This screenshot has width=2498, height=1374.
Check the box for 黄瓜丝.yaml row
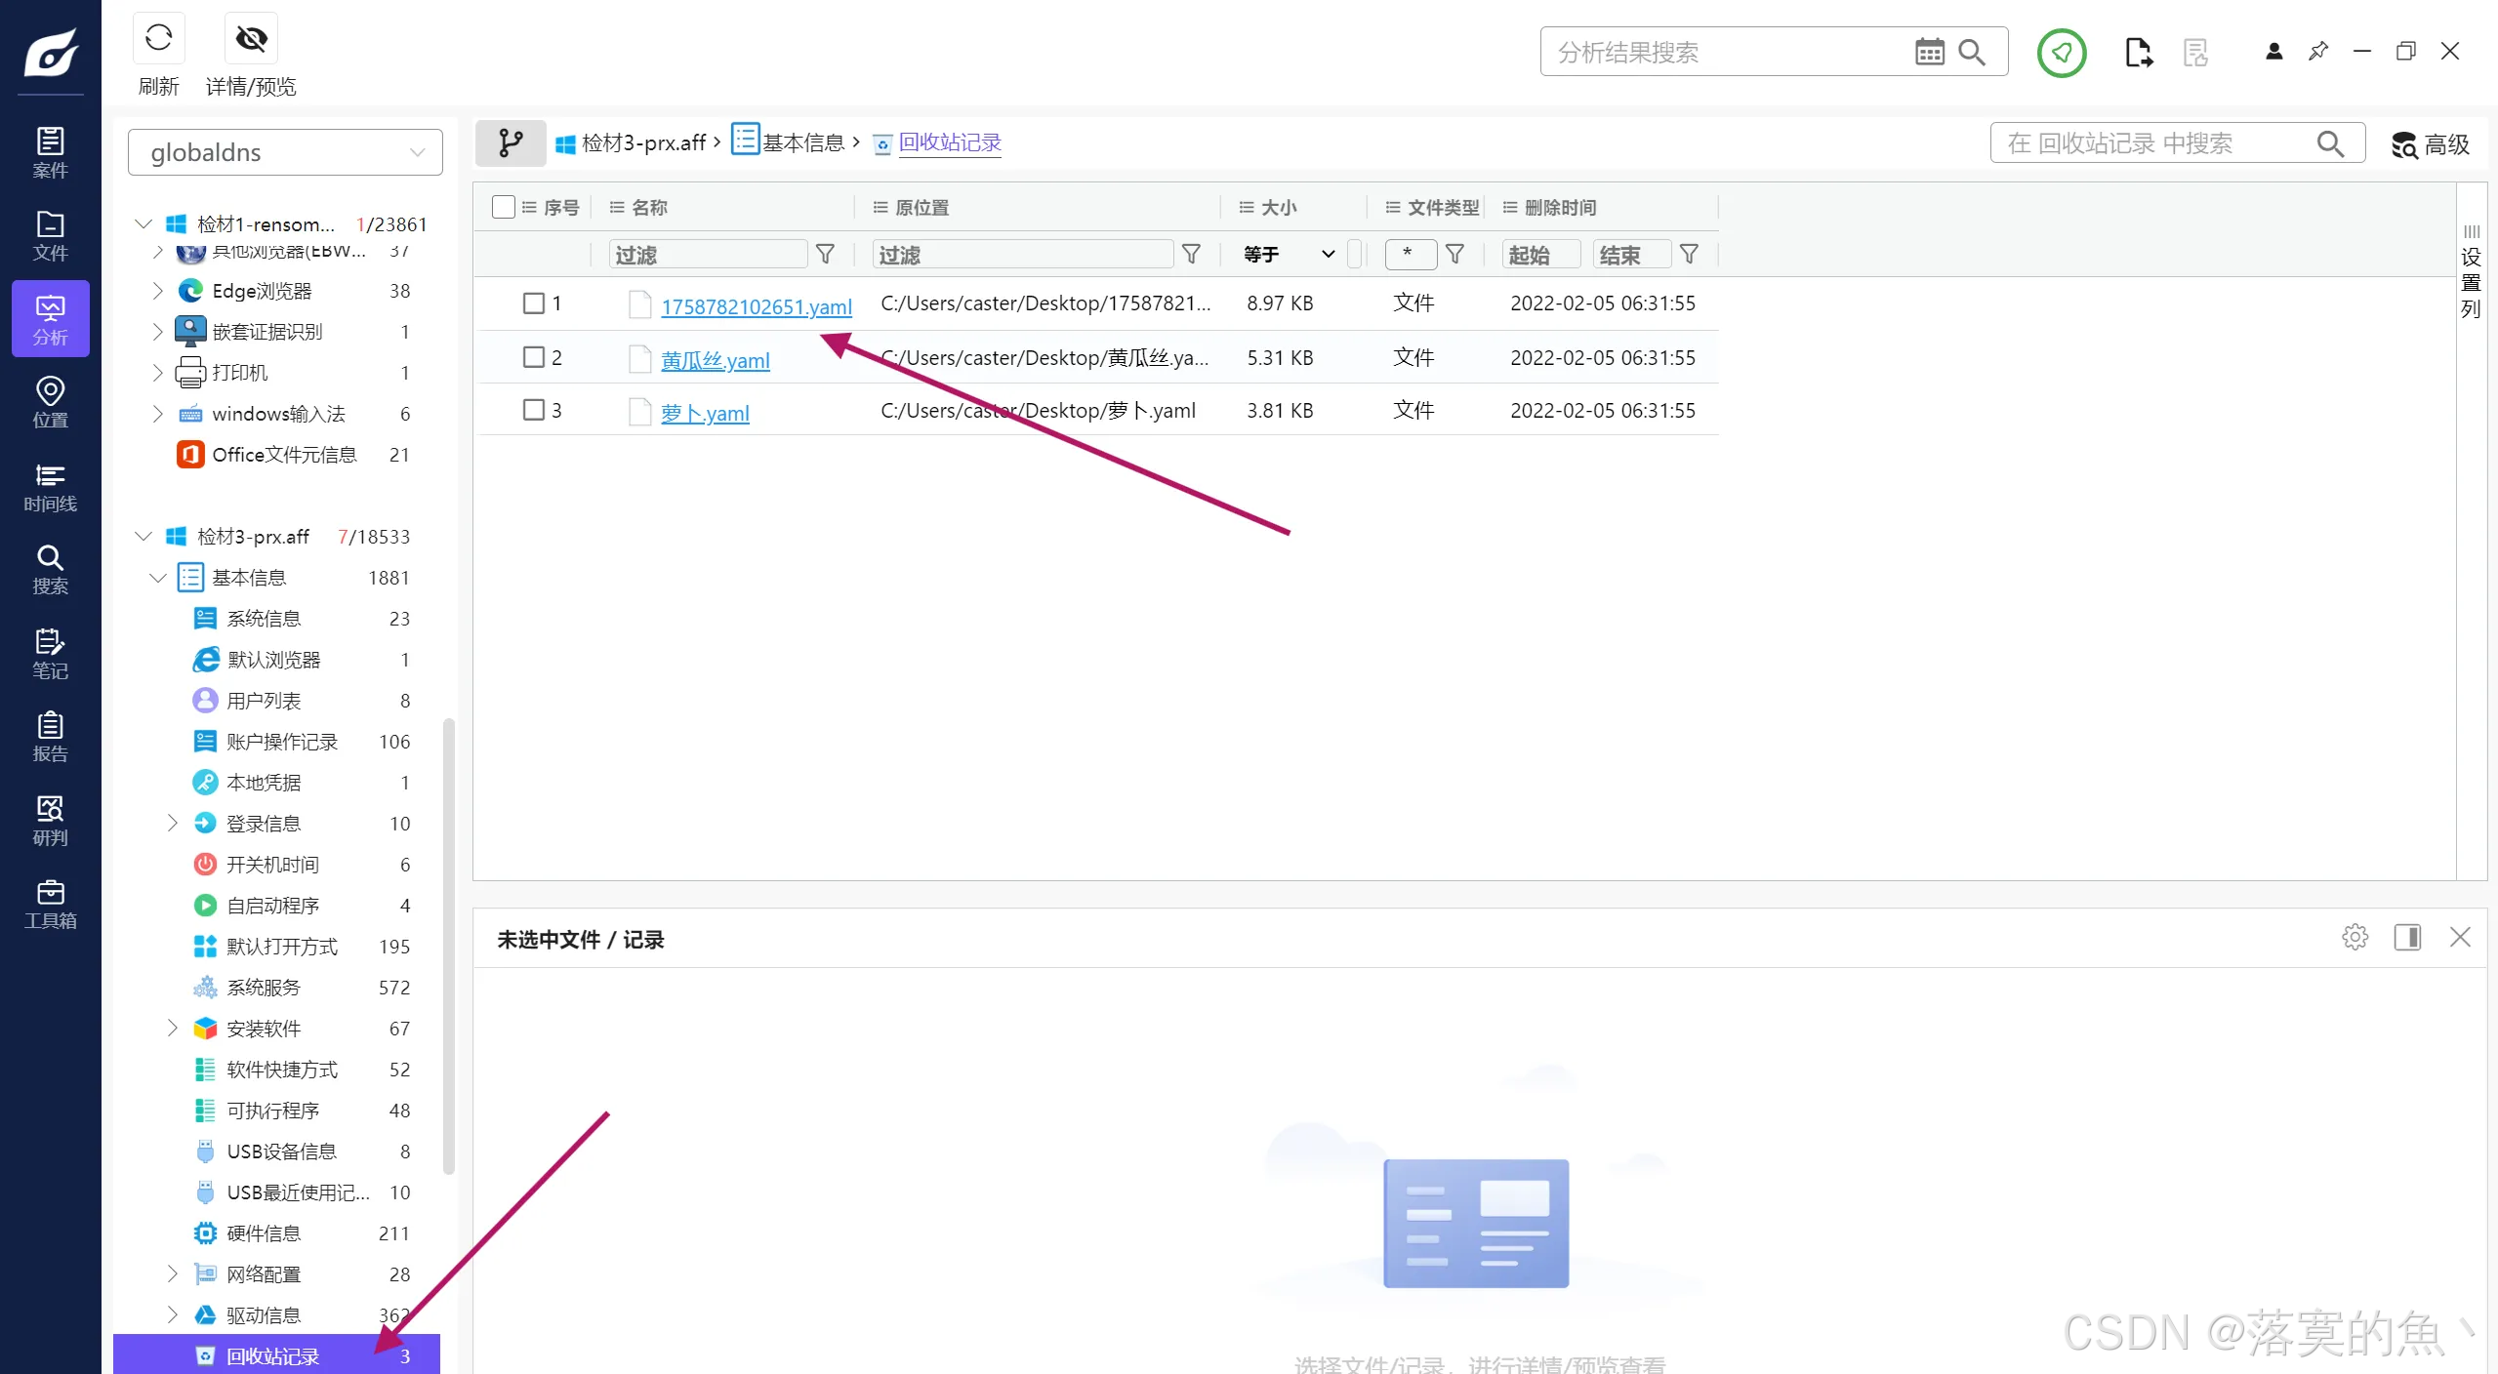point(534,357)
